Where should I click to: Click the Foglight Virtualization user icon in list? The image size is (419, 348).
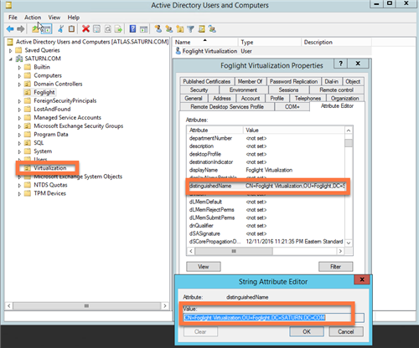(178, 51)
